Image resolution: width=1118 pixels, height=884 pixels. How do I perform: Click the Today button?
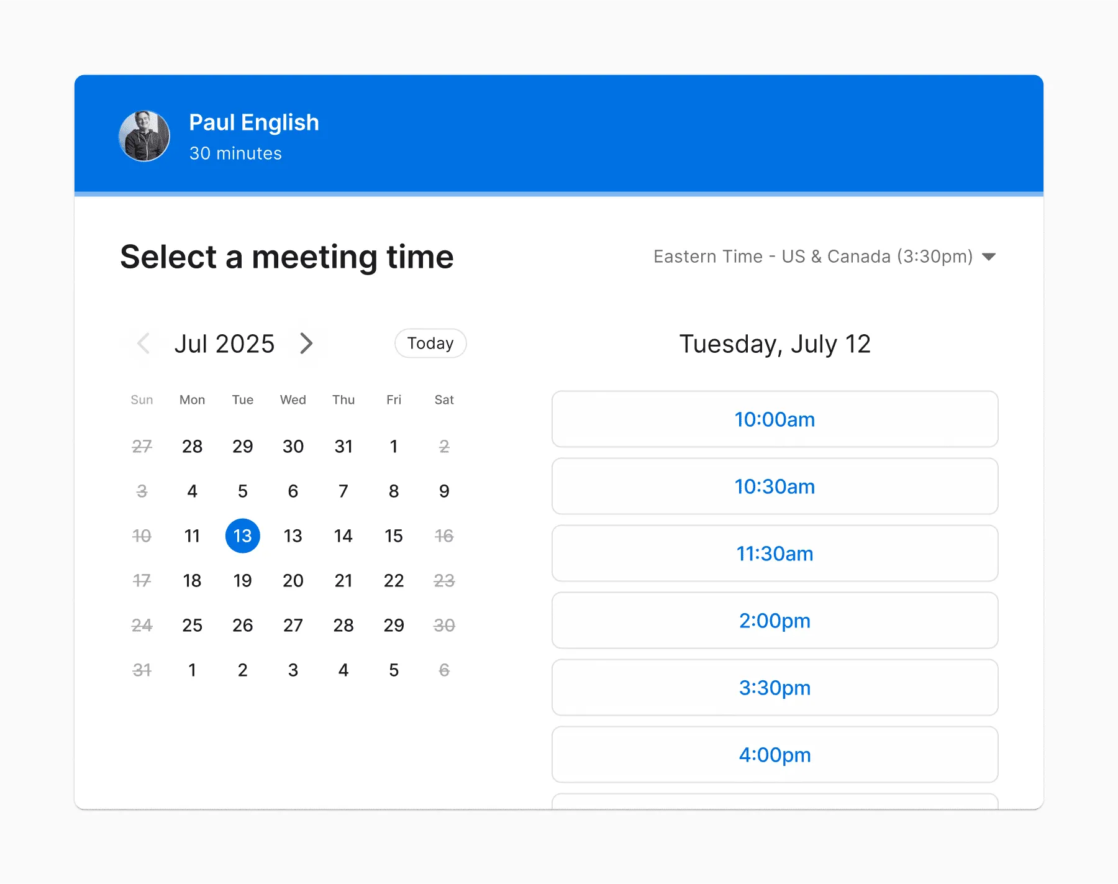430,343
